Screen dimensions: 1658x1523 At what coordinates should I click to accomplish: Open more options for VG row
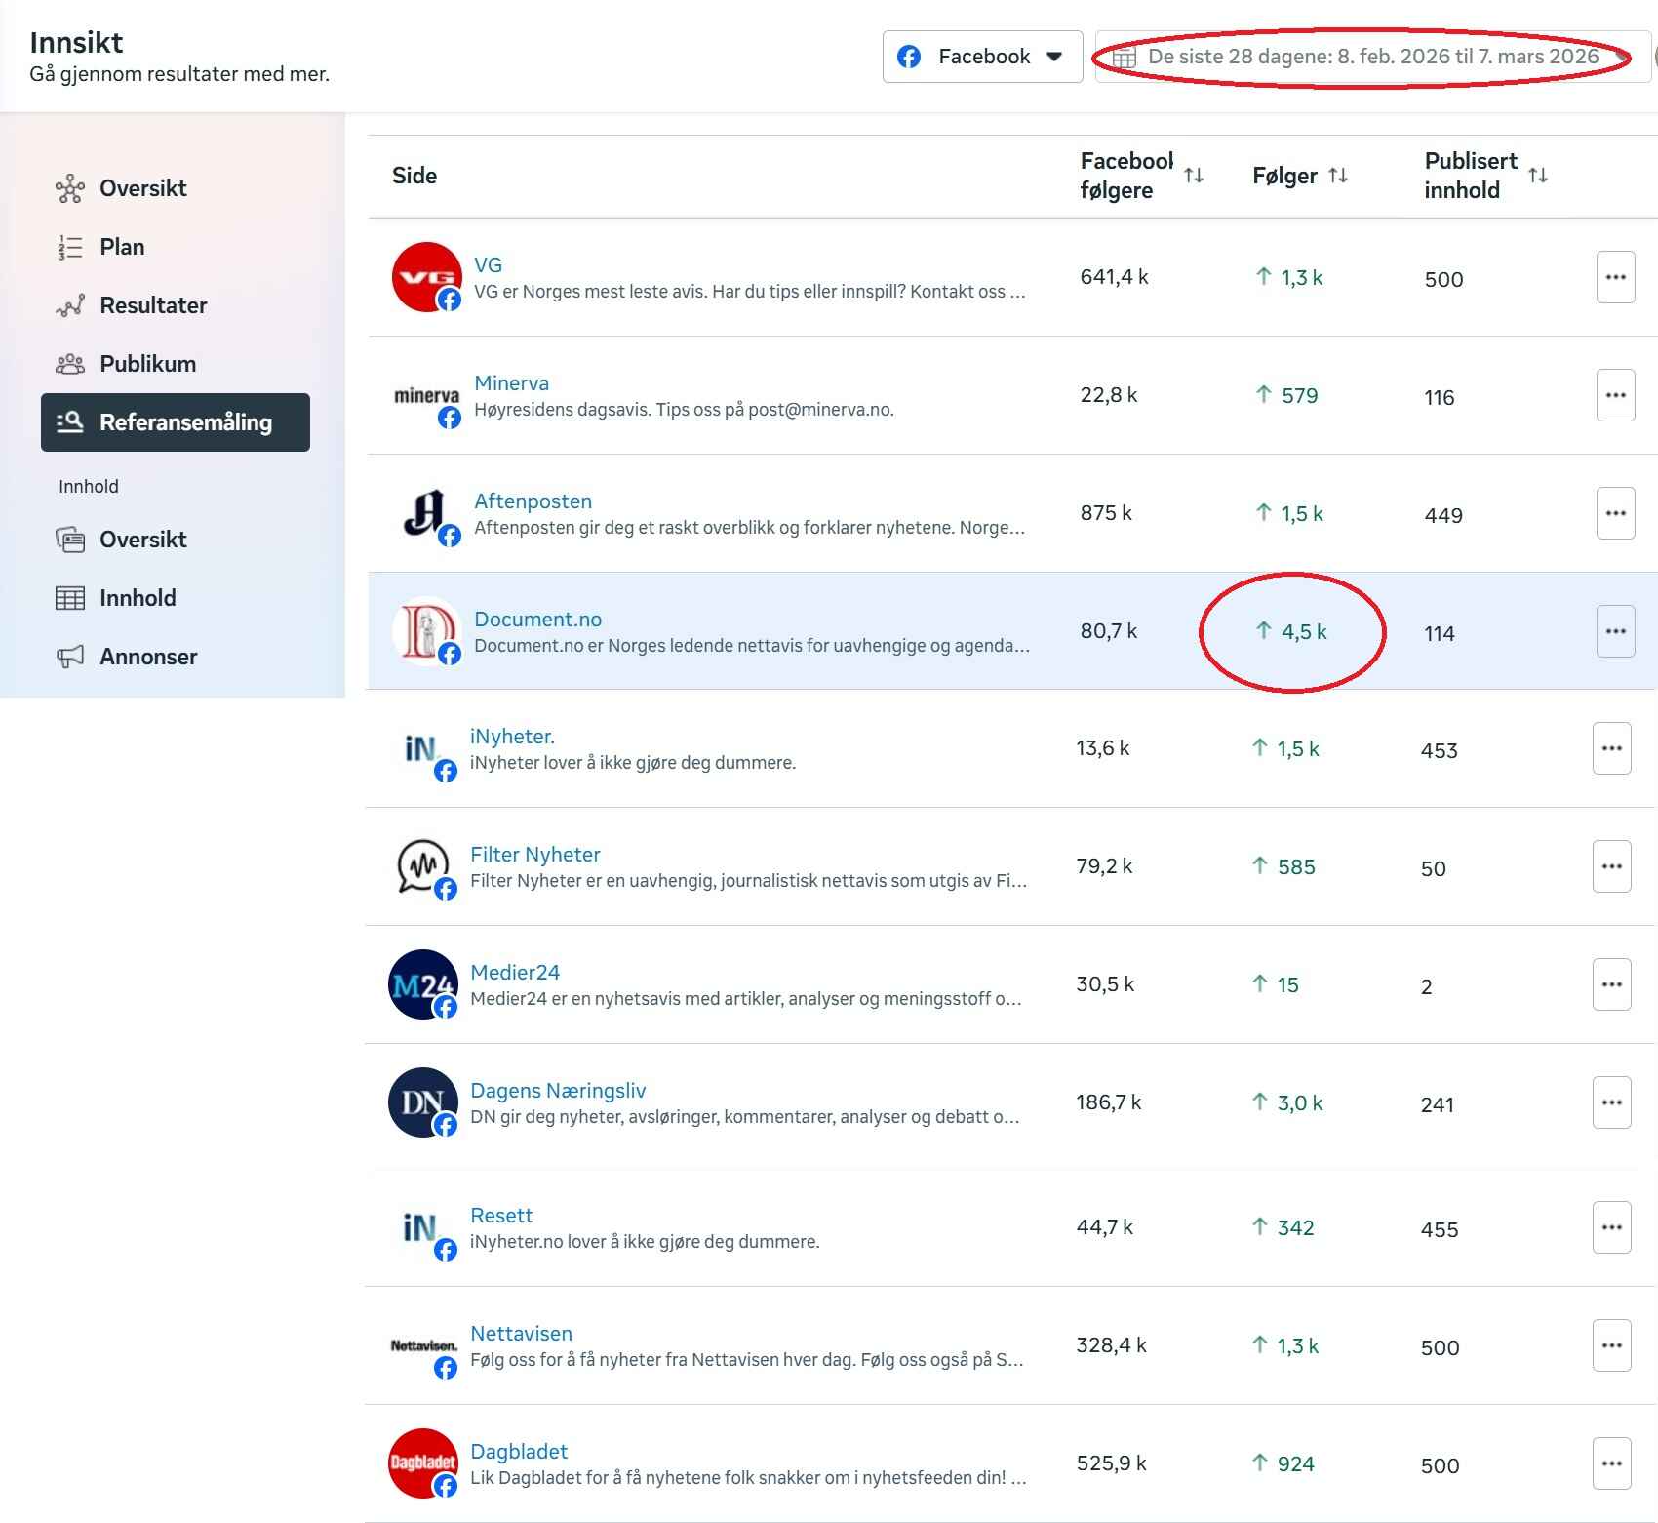1615,277
